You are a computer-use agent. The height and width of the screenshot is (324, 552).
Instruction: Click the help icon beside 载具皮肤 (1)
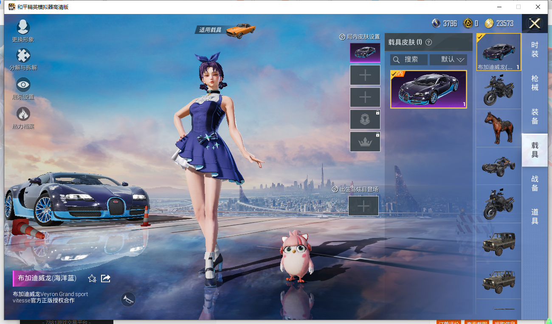coord(428,42)
